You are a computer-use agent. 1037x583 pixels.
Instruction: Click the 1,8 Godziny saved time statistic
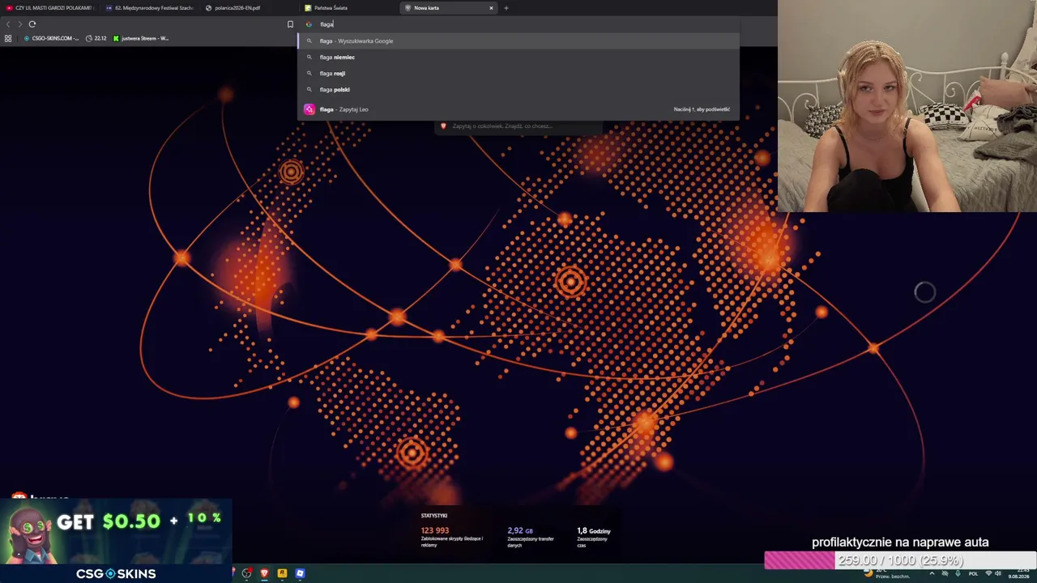tap(594, 537)
